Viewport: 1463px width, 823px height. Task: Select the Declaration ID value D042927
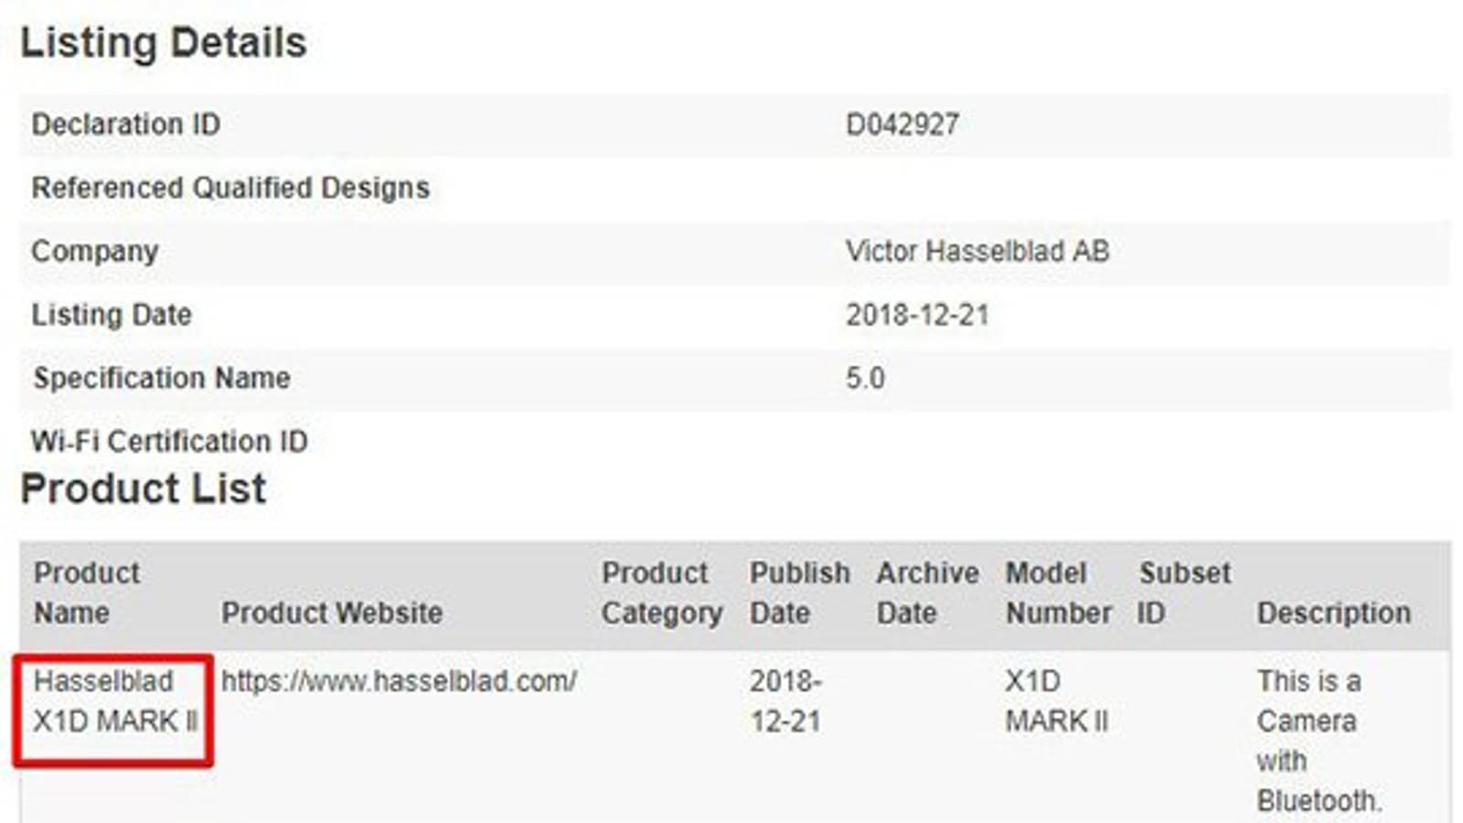(x=902, y=124)
